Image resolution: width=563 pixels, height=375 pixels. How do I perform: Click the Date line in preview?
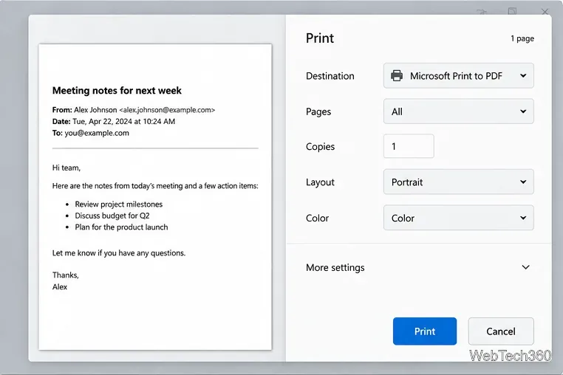[114, 121]
